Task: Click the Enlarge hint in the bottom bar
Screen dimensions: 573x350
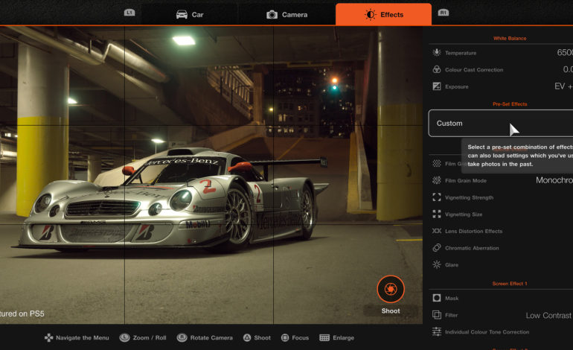Action: pos(337,337)
